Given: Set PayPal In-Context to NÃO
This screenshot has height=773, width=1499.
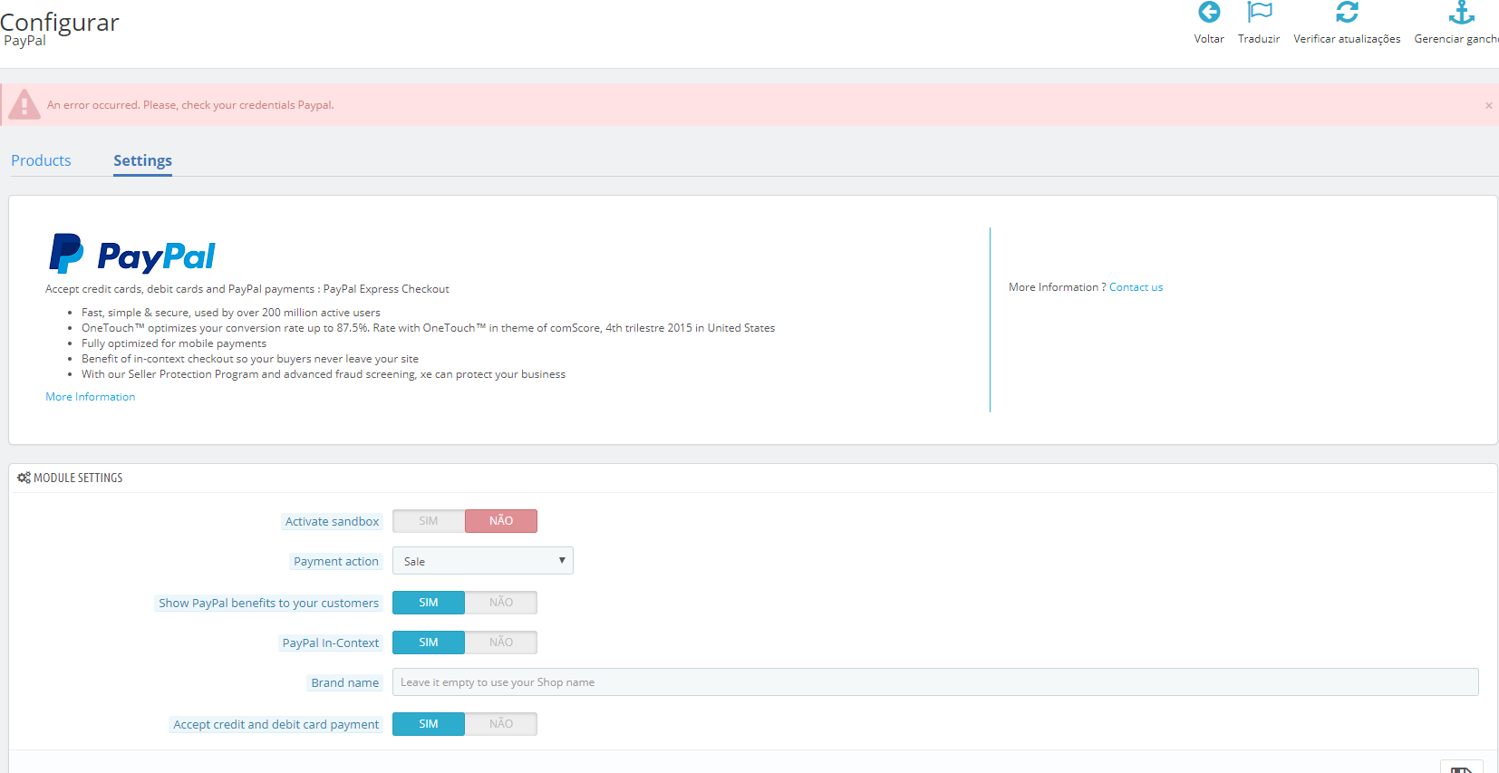Looking at the screenshot, I should pyautogui.click(x=501, y=643).
